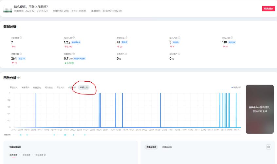Click key segment marker under 17:51
This screenshot has width=277, height=164.
coord(65,135)
